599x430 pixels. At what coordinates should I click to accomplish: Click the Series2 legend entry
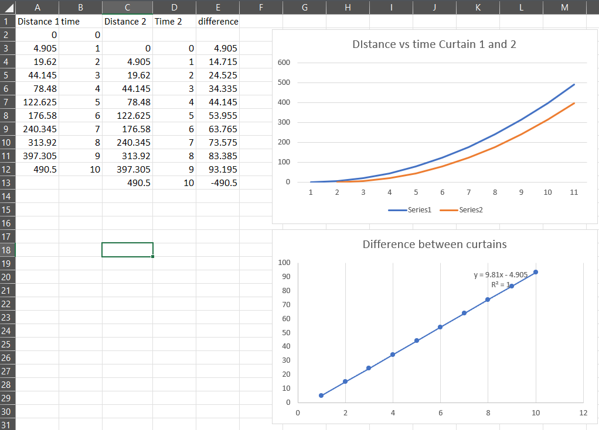465,210
